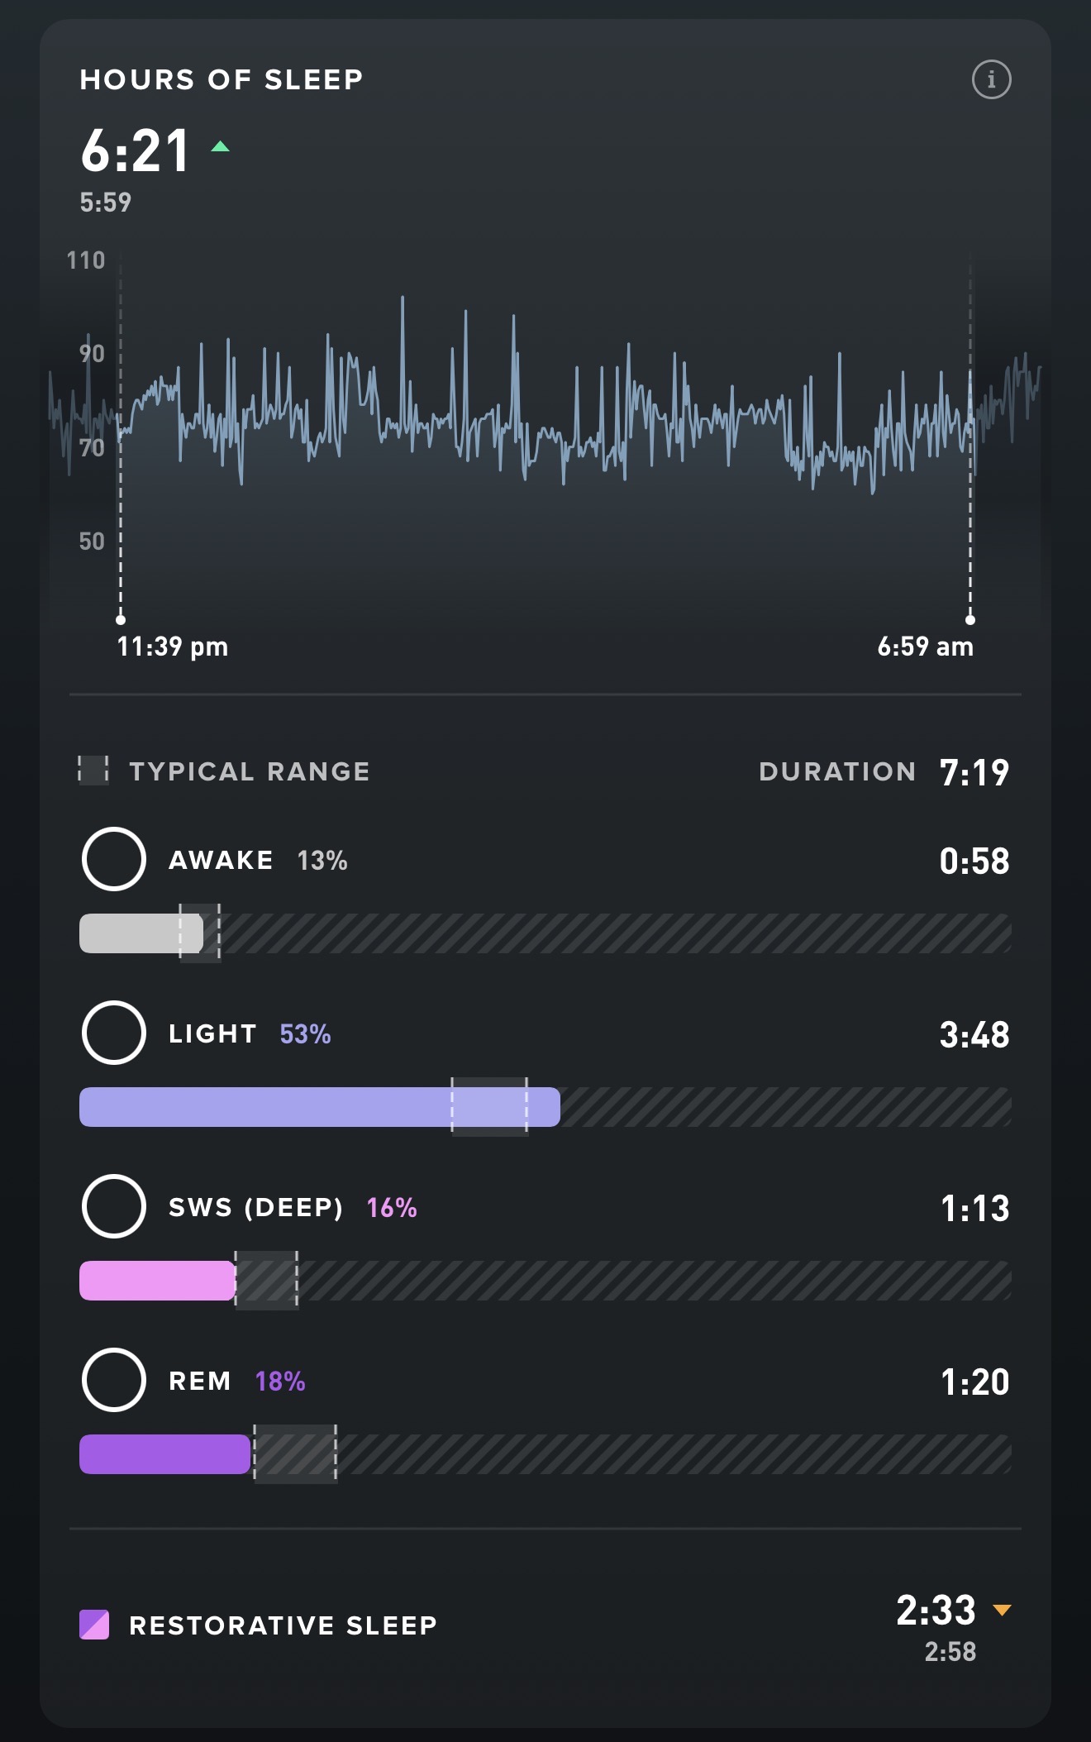The image size is (1091, 1742).
Task: Open the sleep info icon
Action: pos(991,80)
